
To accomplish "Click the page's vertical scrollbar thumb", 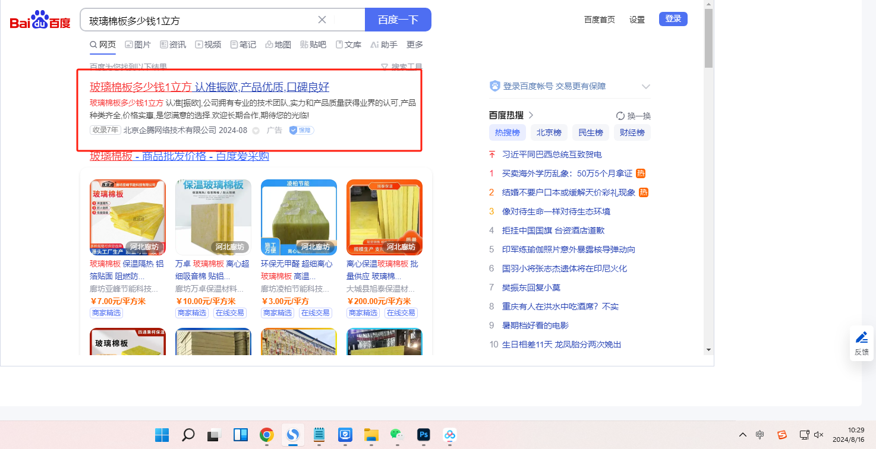I will pos(708,39).
